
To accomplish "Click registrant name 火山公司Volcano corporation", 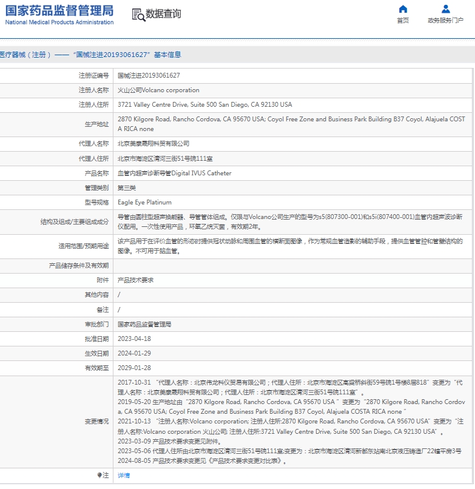I will pyautogui.click(x=158, y=90).
